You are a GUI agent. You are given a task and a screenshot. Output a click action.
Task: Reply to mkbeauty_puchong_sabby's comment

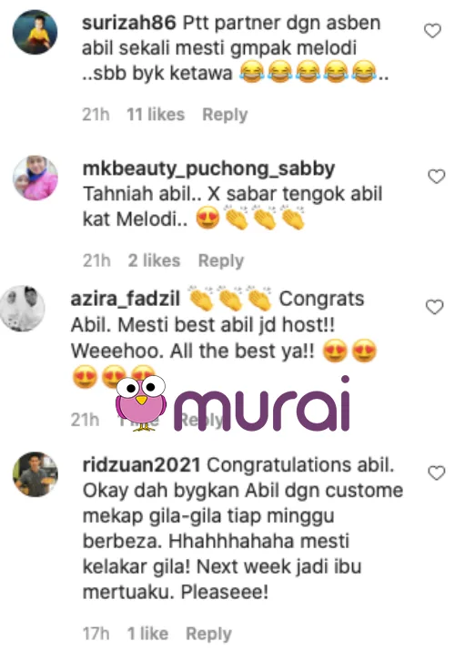pos(221,260)
